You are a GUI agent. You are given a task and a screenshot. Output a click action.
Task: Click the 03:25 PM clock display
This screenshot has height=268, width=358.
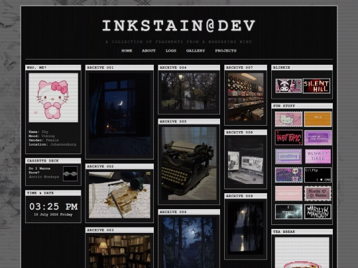(x=54, y=206)
